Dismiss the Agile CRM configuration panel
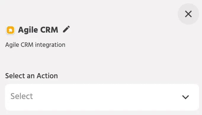 [188, 14]
